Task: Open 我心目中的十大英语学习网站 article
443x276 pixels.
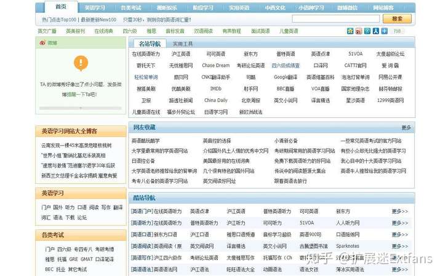Action: coord(371,161)
